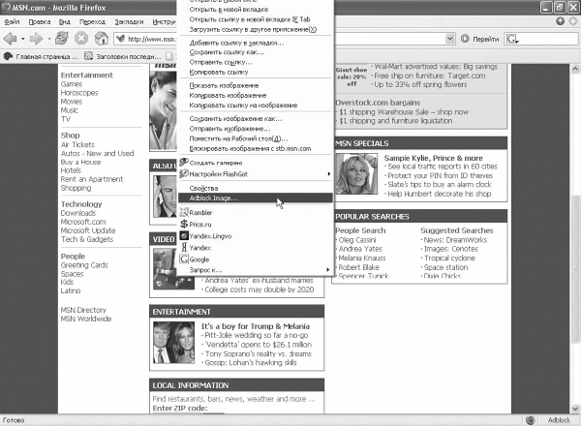
Task: Go to Home page via house icon
Action: [100, 39]
